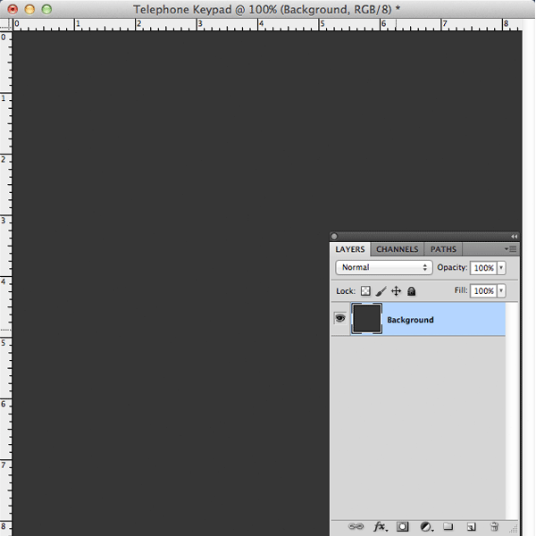
Task: Click the link layers icon
Action: pyautogui.click(x=356, y=526)
